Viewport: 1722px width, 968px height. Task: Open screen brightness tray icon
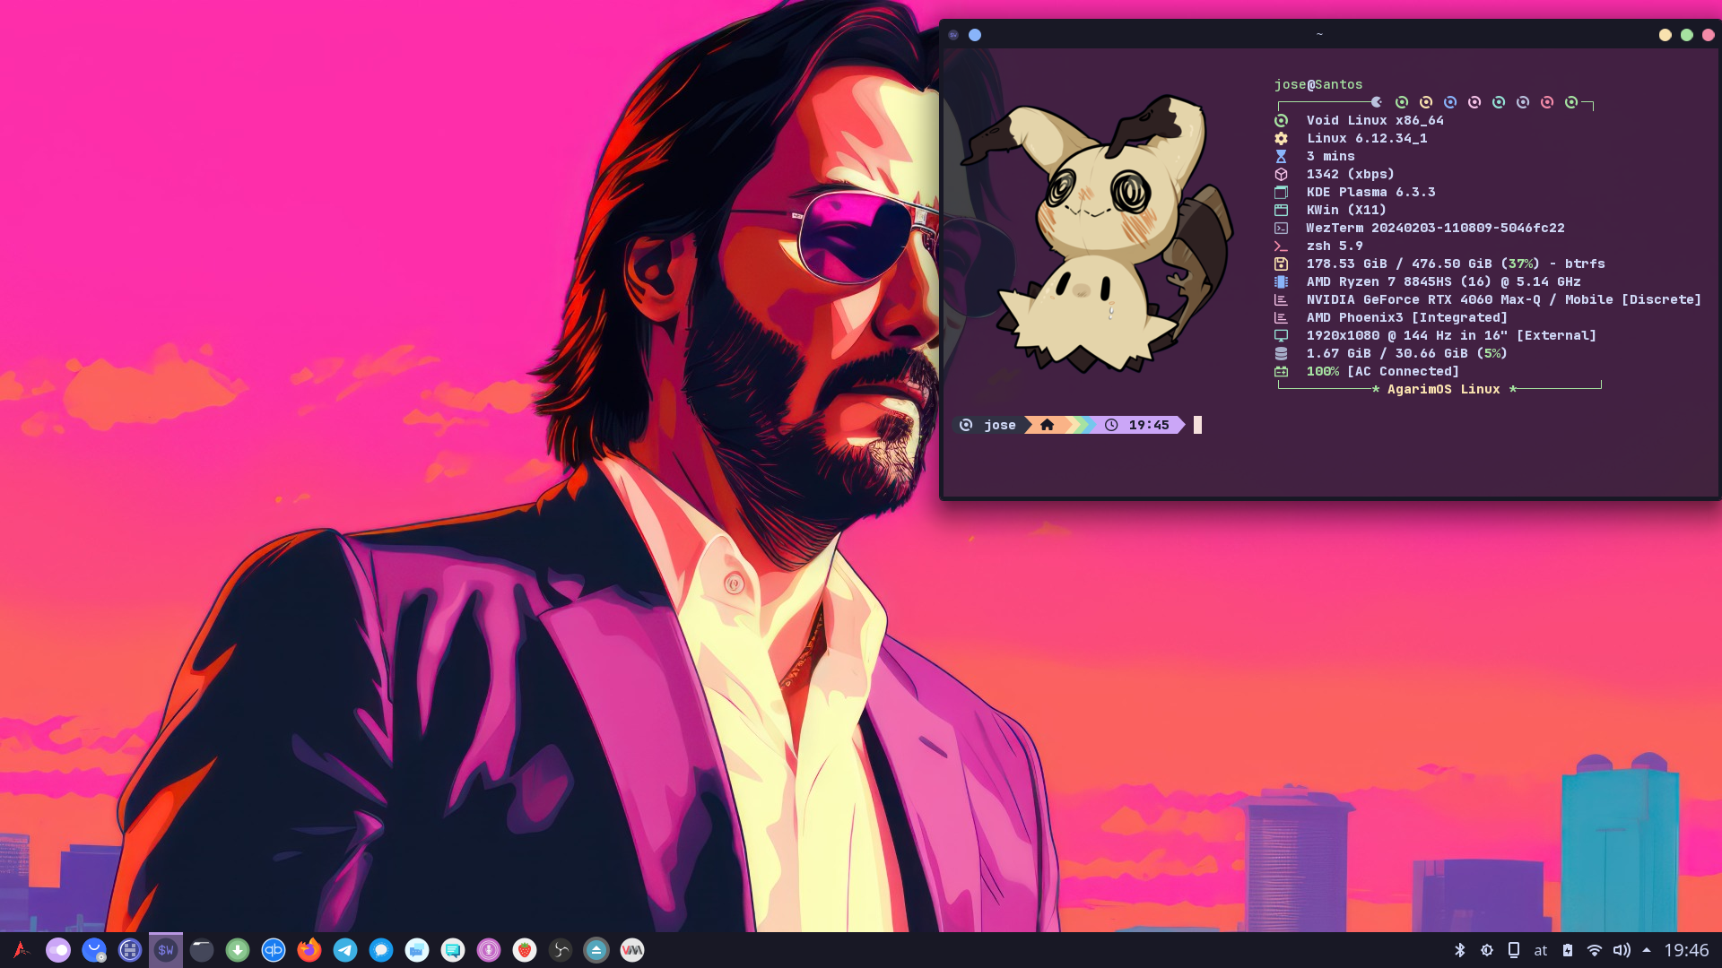(1486, 950)
